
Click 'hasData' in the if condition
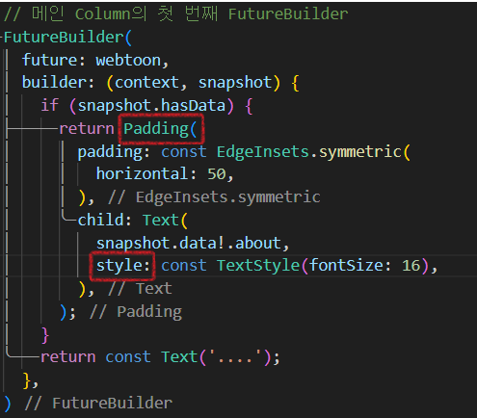click(x=193, y=106)
